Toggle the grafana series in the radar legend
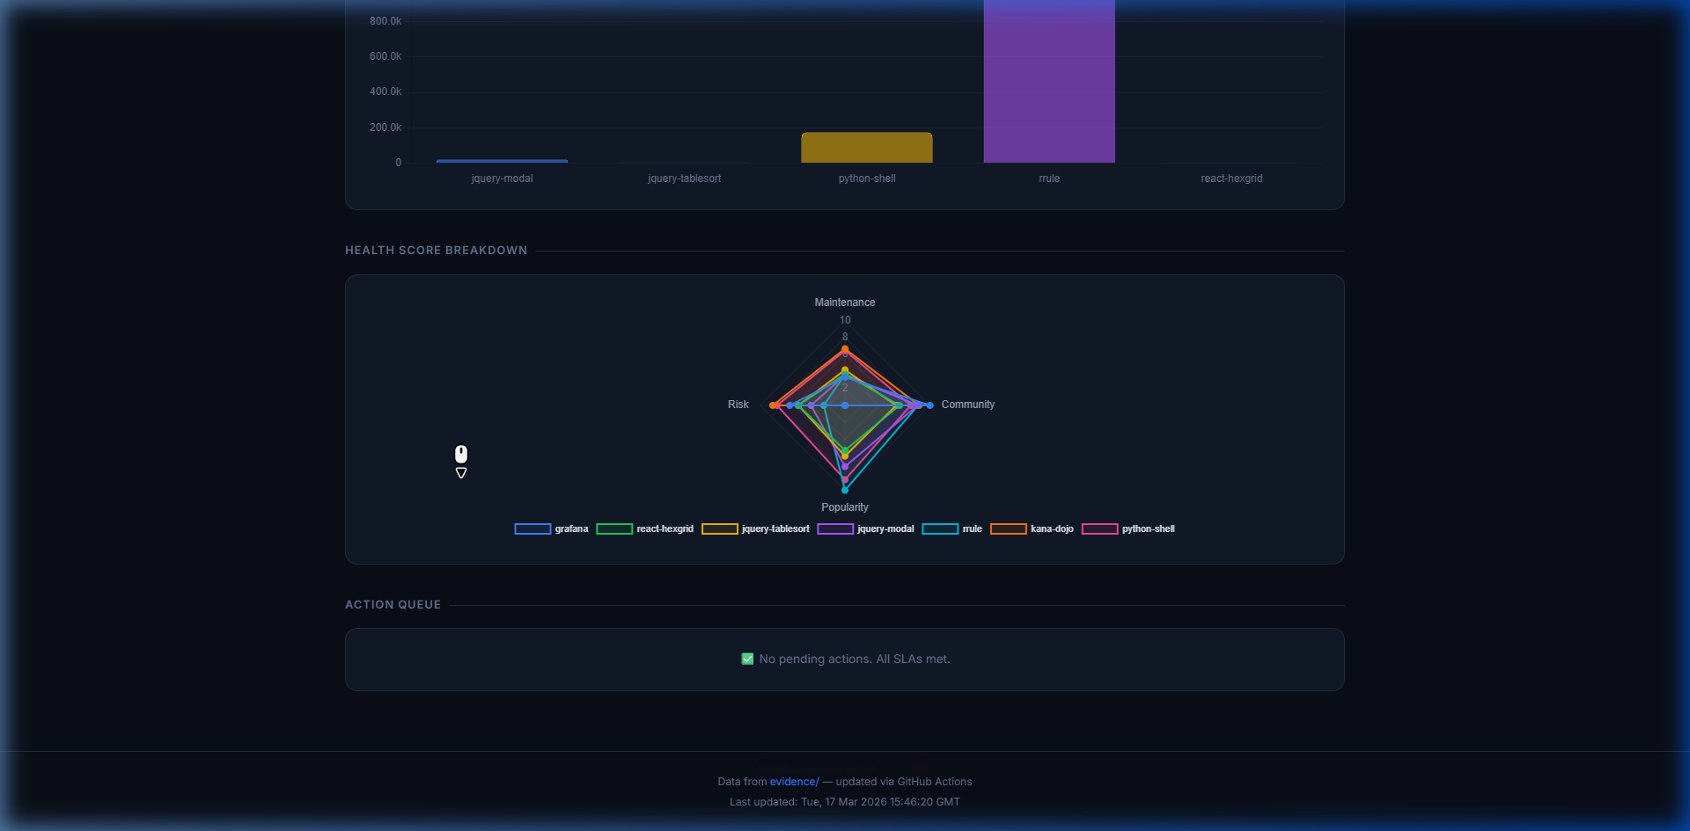1690x831 pixels. tap(551, 528)
